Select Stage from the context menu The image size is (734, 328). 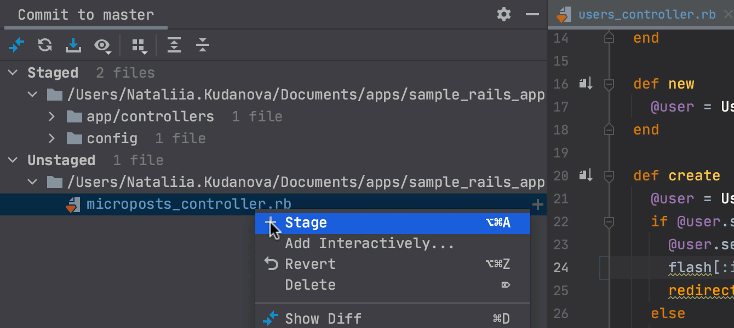[x=306, y=222]
